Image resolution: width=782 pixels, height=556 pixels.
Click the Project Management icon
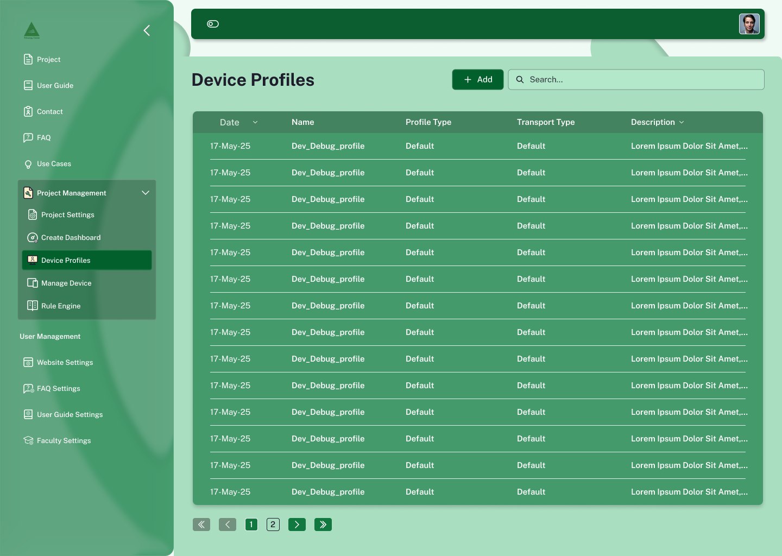pos(28,193)
